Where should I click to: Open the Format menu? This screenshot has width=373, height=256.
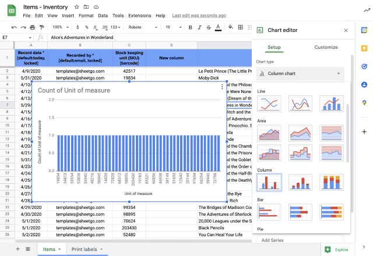tap(86, 16)
